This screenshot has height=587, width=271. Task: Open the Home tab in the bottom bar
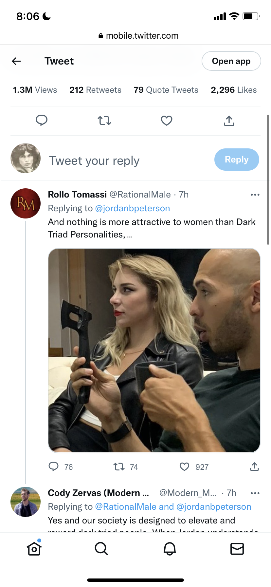coord(34,549)
